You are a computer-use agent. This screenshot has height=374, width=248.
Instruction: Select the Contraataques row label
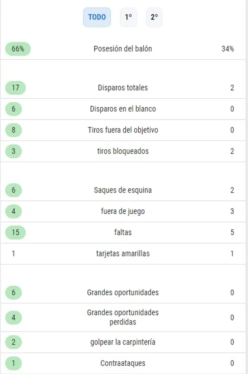[x=123, y=363]
